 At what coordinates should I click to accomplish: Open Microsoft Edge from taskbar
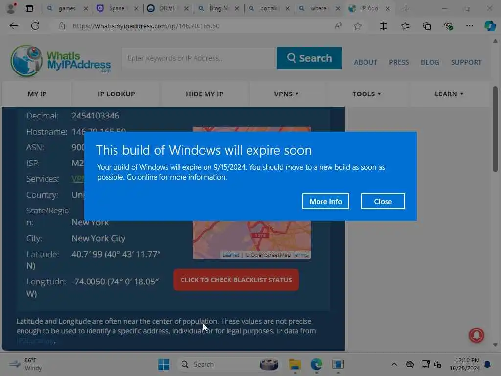(317, 364)
